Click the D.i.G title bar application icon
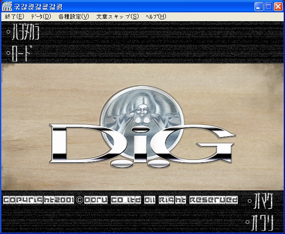The height and width of the screenshot is (234, 285). click(7, 7)
